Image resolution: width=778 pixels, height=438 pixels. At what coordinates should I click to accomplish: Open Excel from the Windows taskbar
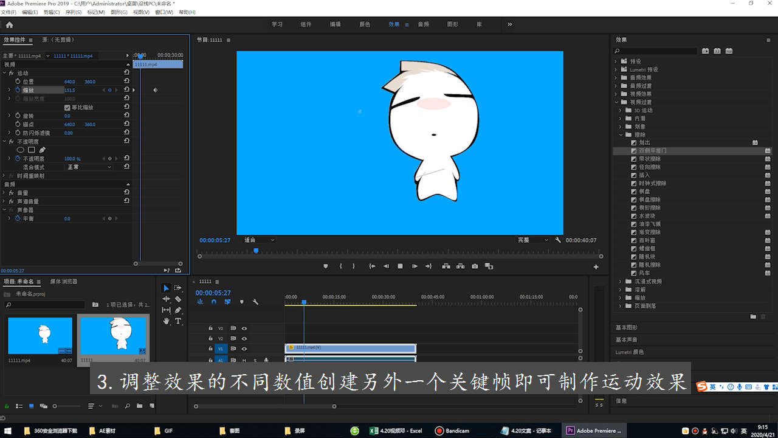pos(395,431)
